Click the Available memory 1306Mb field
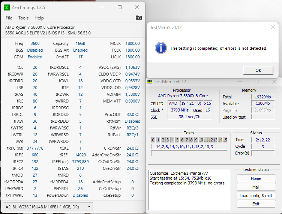282x214 pixels. (x=263, y=104)
